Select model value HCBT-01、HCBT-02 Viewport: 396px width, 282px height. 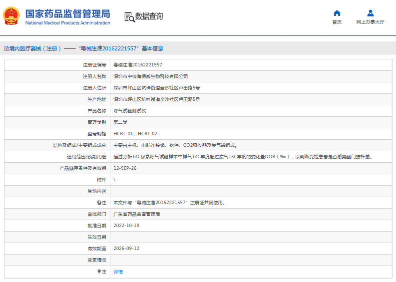click(135, 134)
